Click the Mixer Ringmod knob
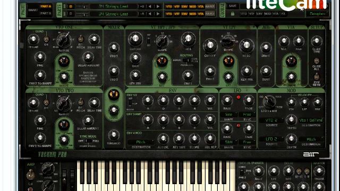Screen dimensions: 340x191 point(114,135)
